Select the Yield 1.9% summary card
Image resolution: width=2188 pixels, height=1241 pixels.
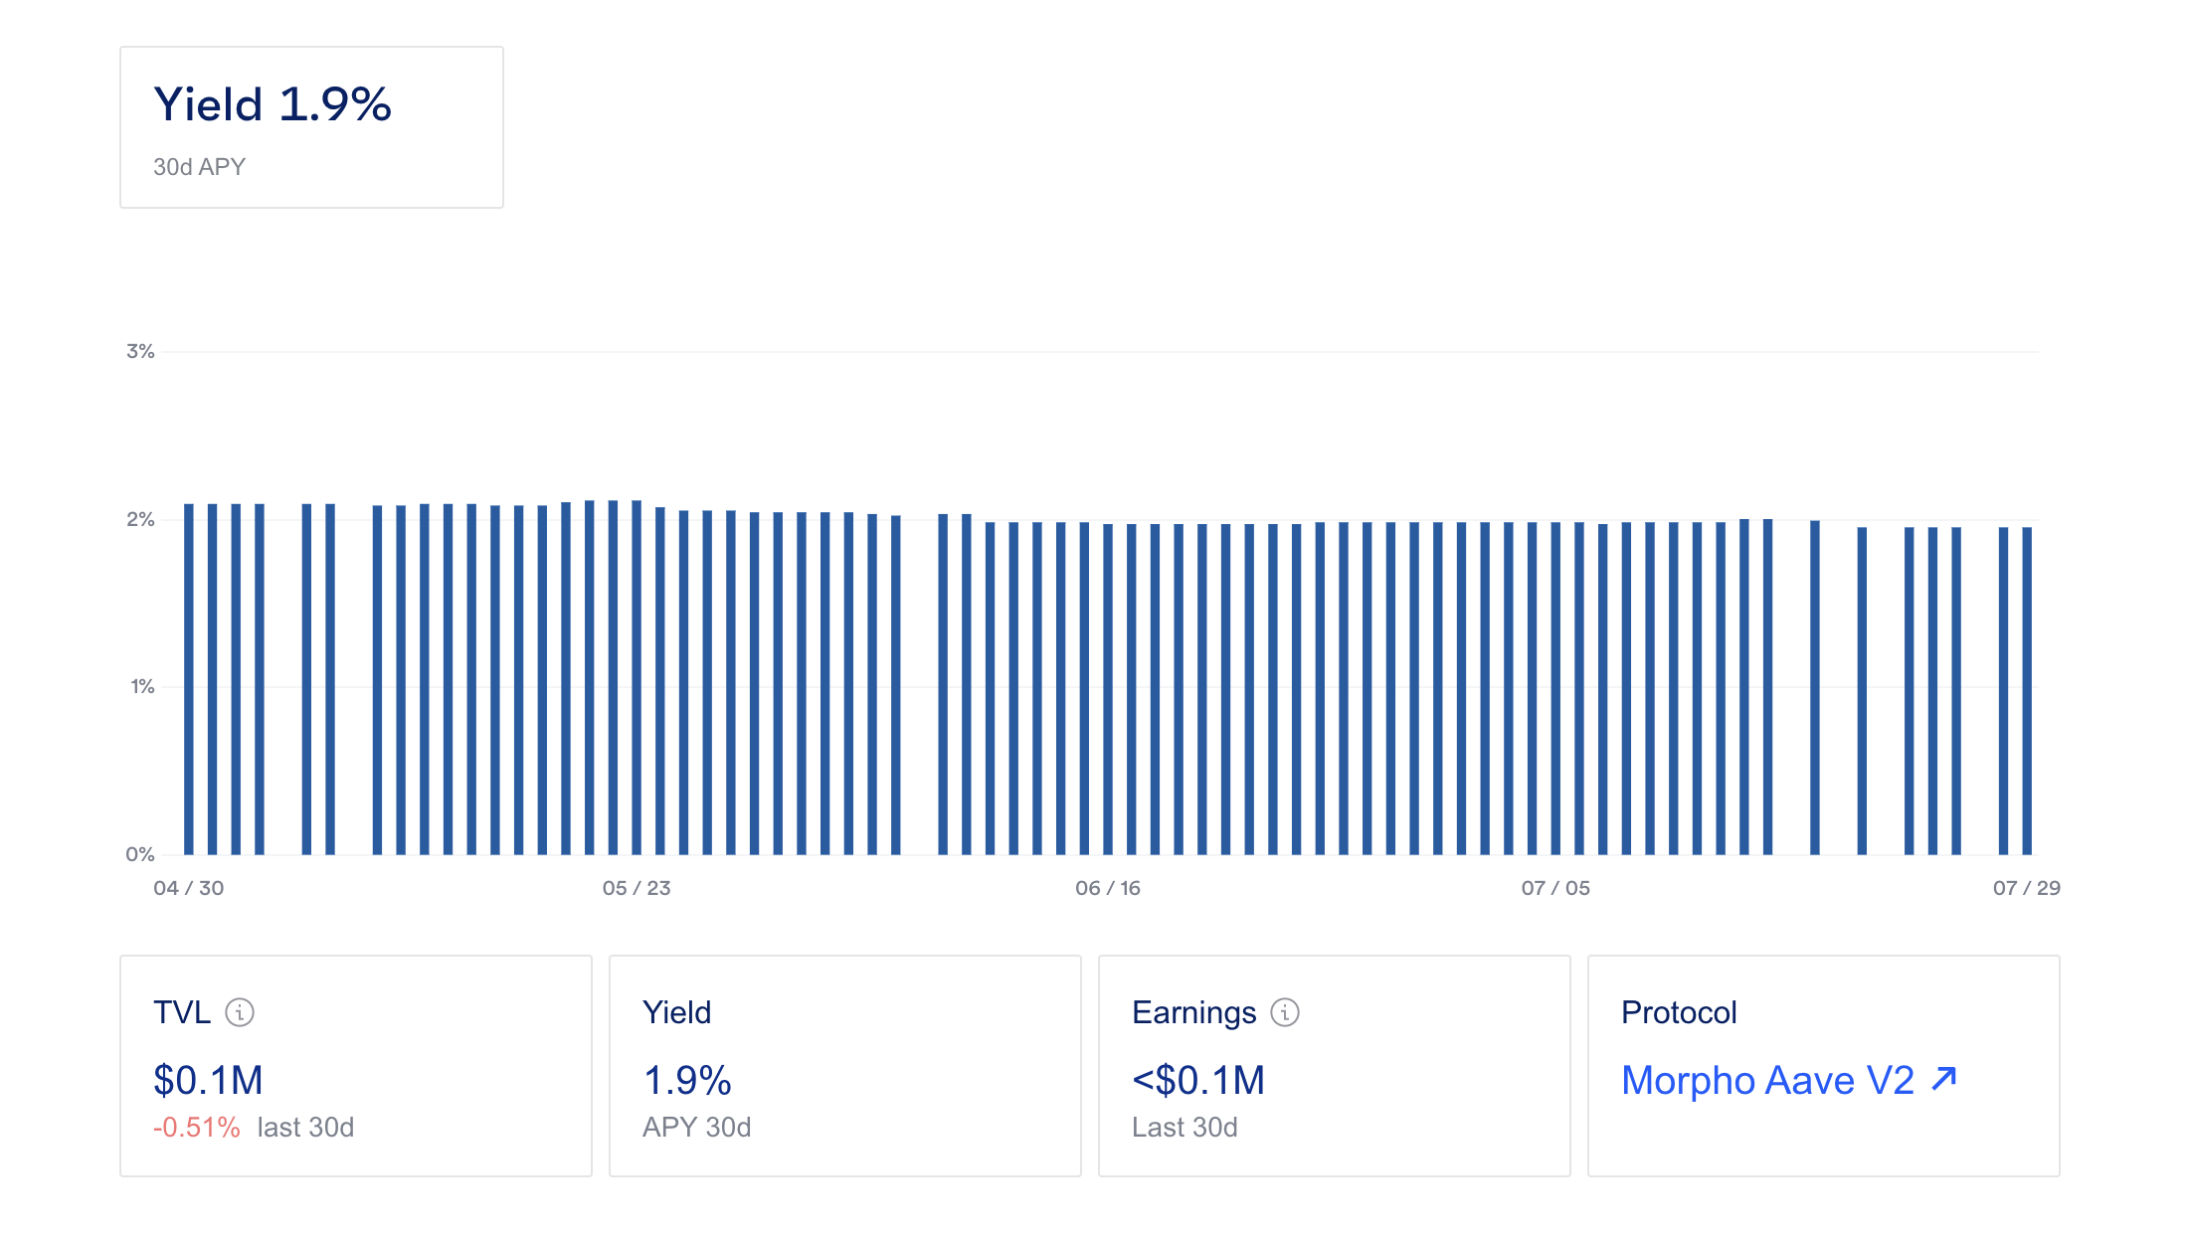[x=310, y=125]
